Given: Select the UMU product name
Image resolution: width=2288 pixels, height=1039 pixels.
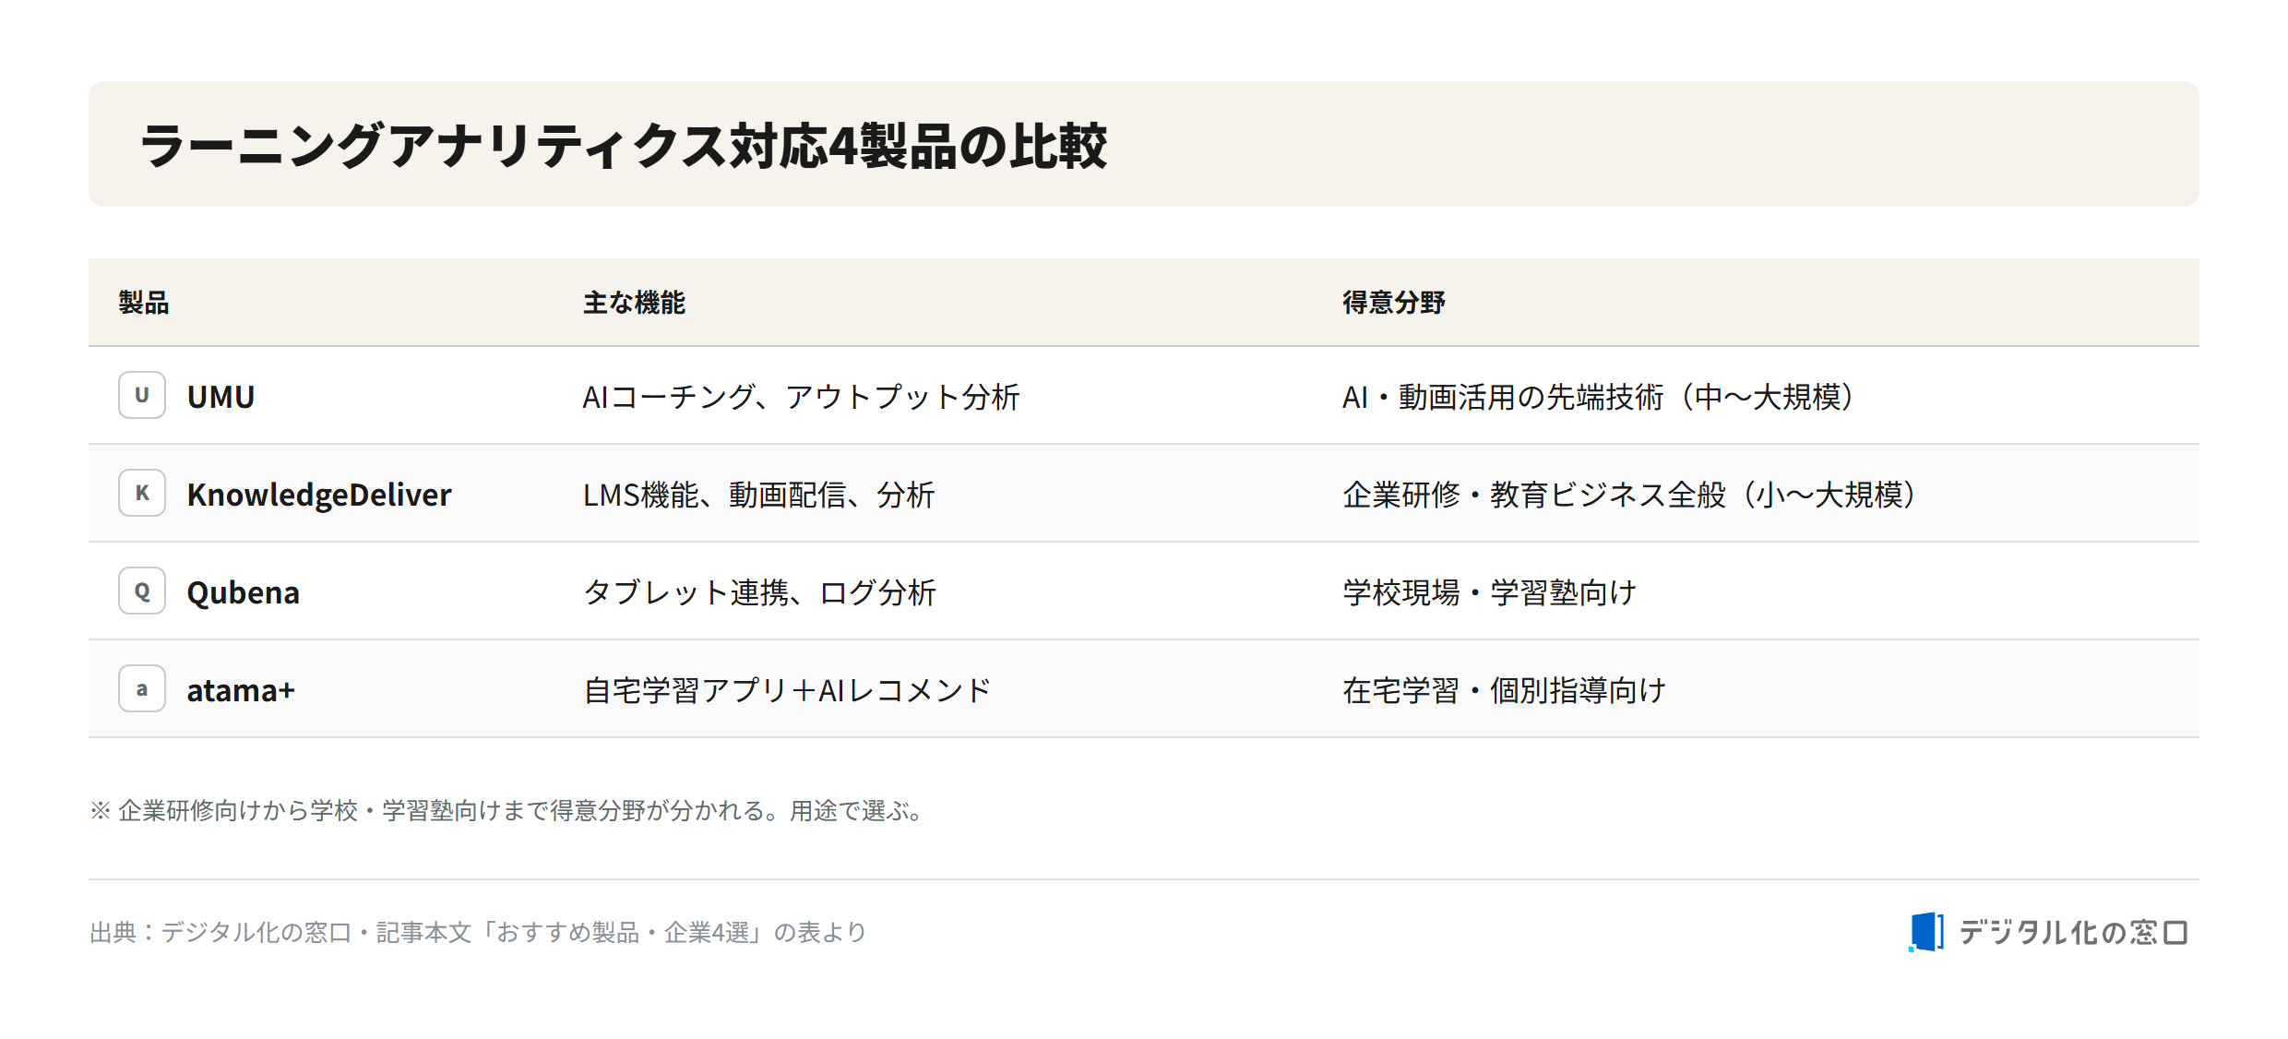Looking at the screenshot, I should click(220, 397).
